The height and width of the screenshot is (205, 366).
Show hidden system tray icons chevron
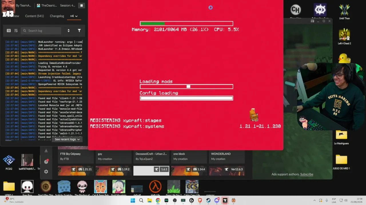point(314,200)
